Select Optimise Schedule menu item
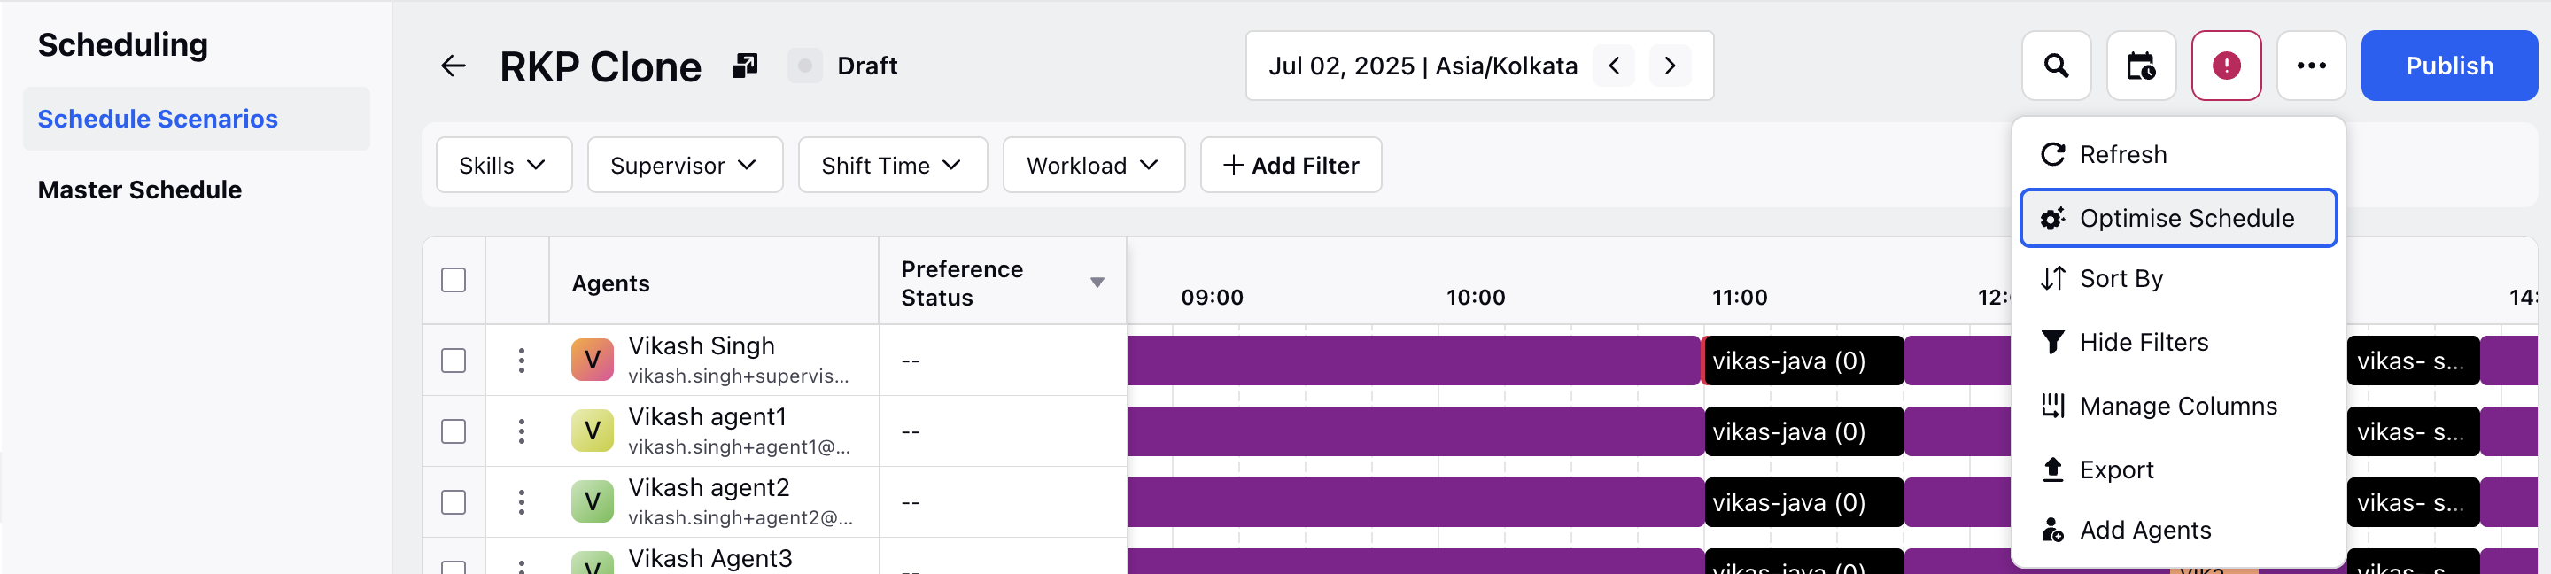 coord(2178,218)
